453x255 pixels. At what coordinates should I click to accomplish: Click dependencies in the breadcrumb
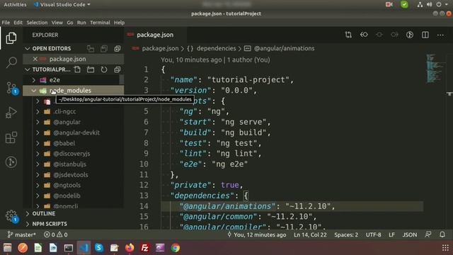click(x=217, y=49)
